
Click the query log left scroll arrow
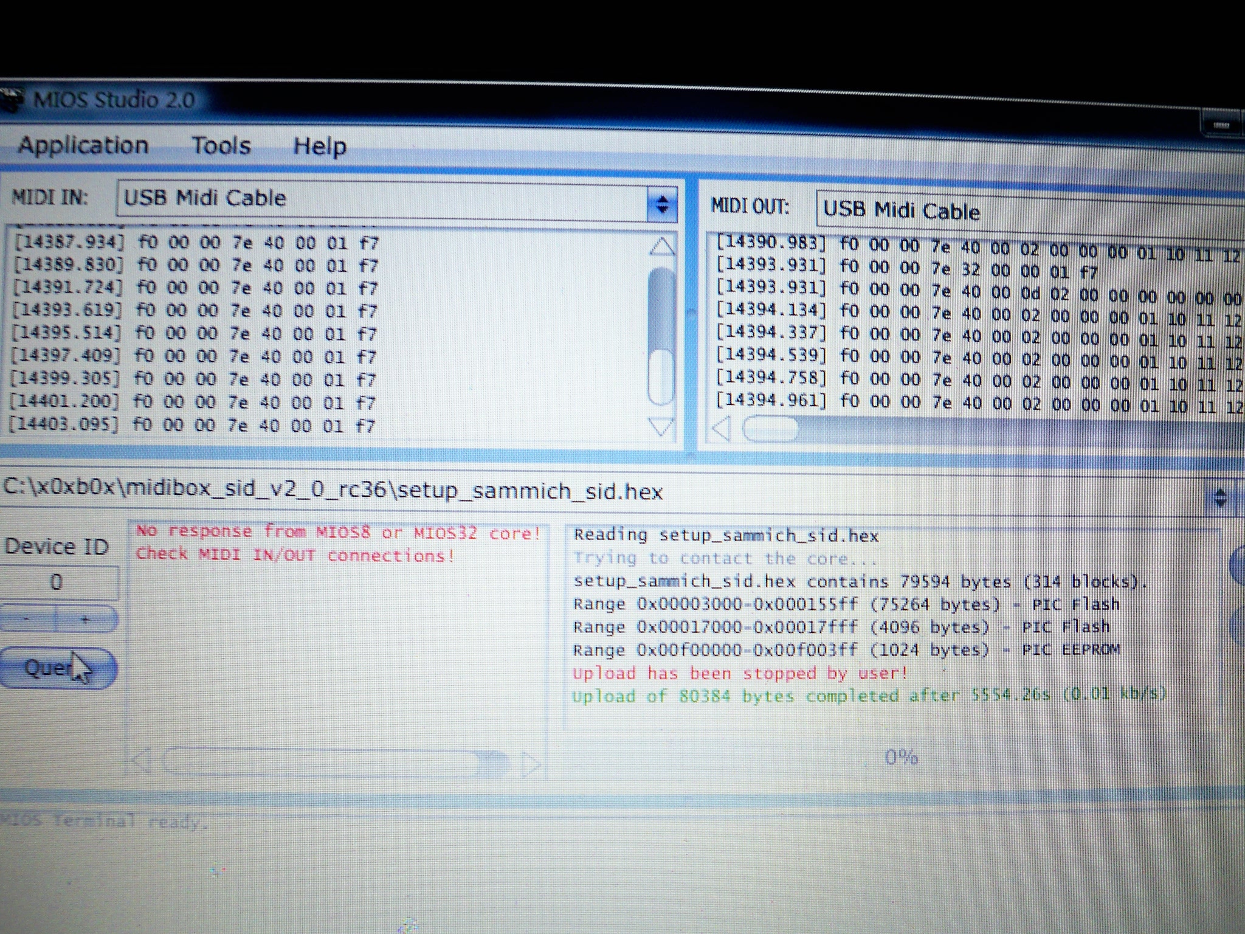(x=141, y=761)
